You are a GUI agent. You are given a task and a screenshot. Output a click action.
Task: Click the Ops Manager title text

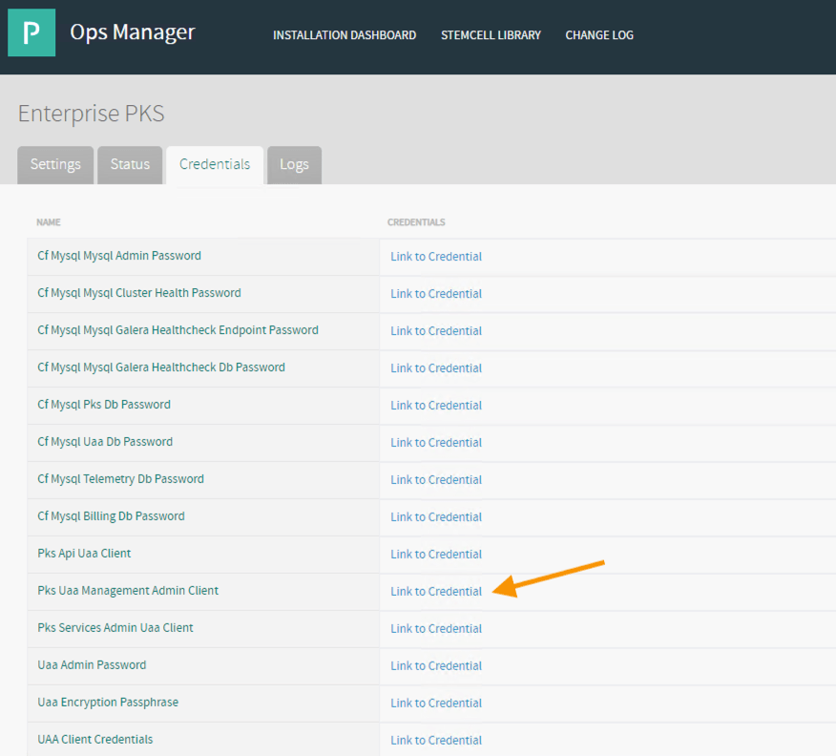[x=132, y=32]
